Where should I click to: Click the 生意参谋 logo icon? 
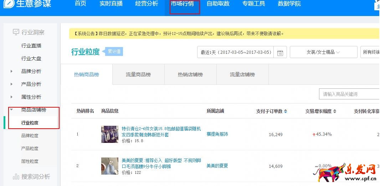tap(9, 4)
